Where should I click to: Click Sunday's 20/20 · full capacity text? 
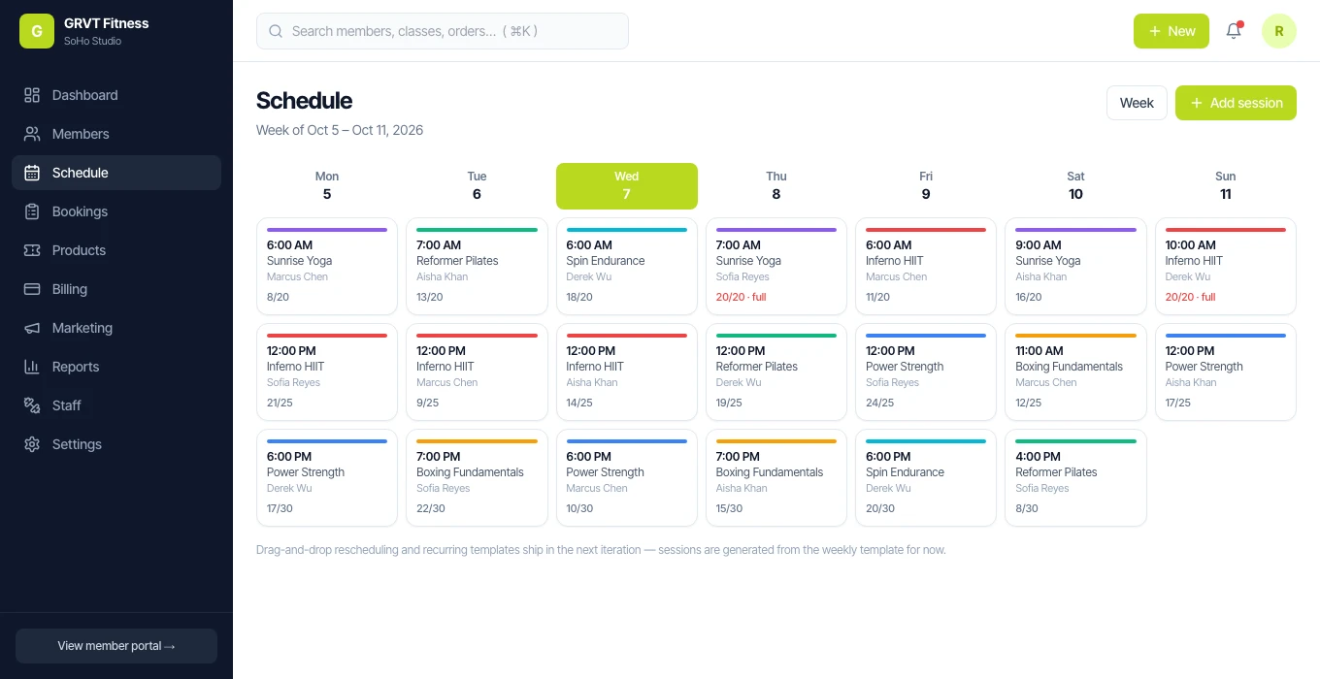(1191, 297)
